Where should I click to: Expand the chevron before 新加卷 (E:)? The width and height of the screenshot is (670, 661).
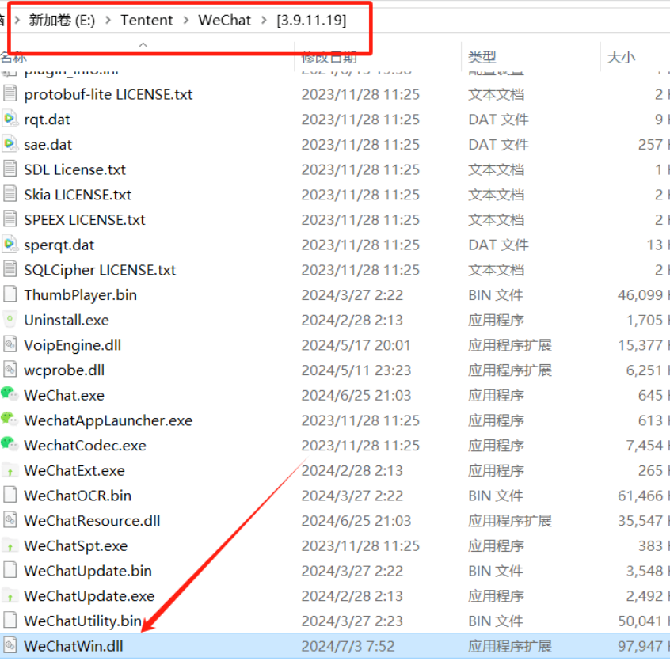point(17,20)
